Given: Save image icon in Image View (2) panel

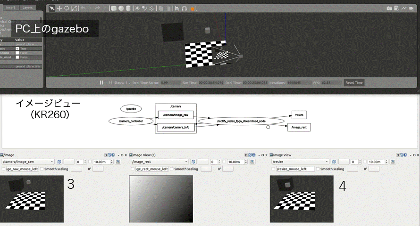Looking at the screenshot, I should click(252, 162).
